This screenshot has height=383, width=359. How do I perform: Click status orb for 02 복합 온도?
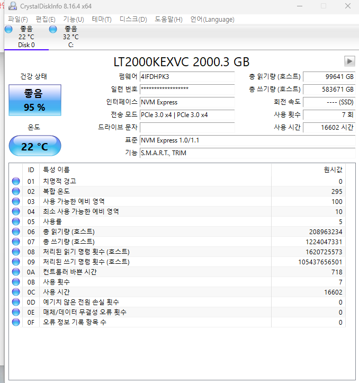[x=16, y=191]
